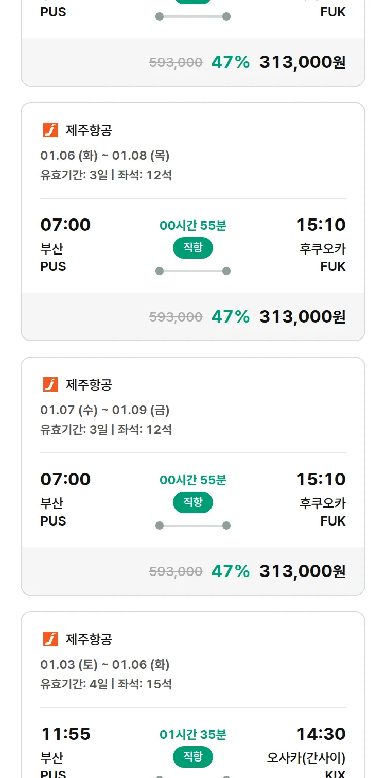Viewport: 386px width, 778px height.
Task: Select 313,000원 price on 01.06 ~ 01.08 card
Action: [x=302, y=316]
